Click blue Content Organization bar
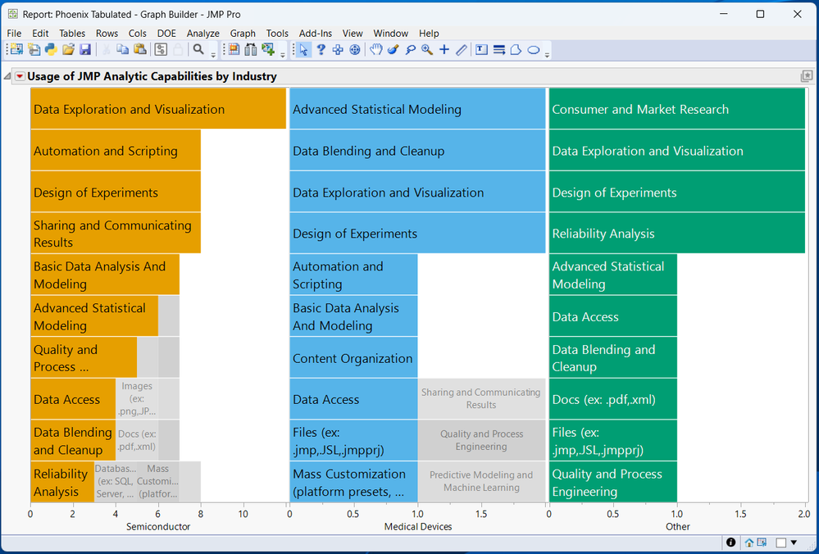 point(353,357)
